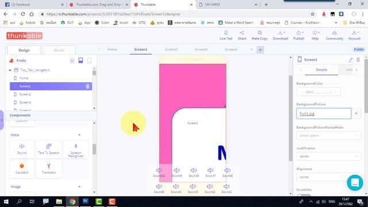Select the Screen1 tab
This screenshot has height=207, width=368.
[141, 49]
